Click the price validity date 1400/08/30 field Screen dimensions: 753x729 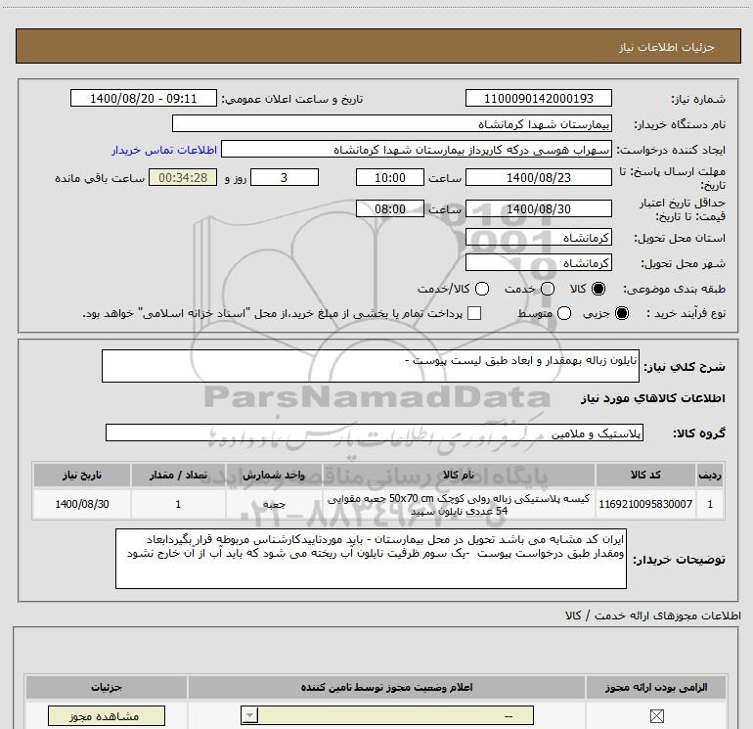pyautogui.click(x=538, y=208)
